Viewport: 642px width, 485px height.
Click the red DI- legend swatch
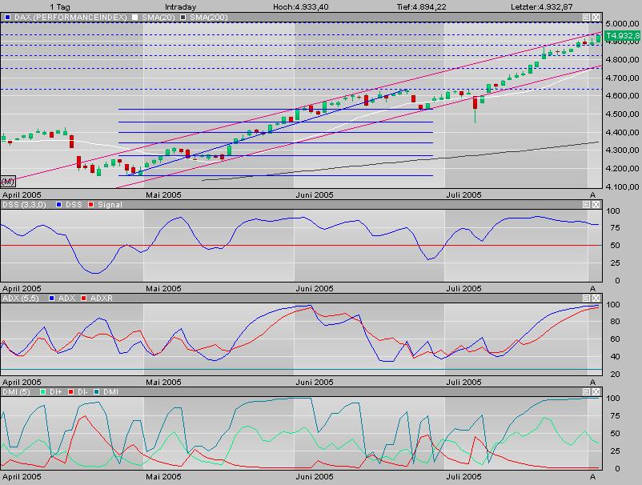[70, 392]
